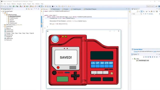Click the Forward navigation arrow in toolbar
The width and height of the screenshot is (160, 90).
click(x=72, y=6)
